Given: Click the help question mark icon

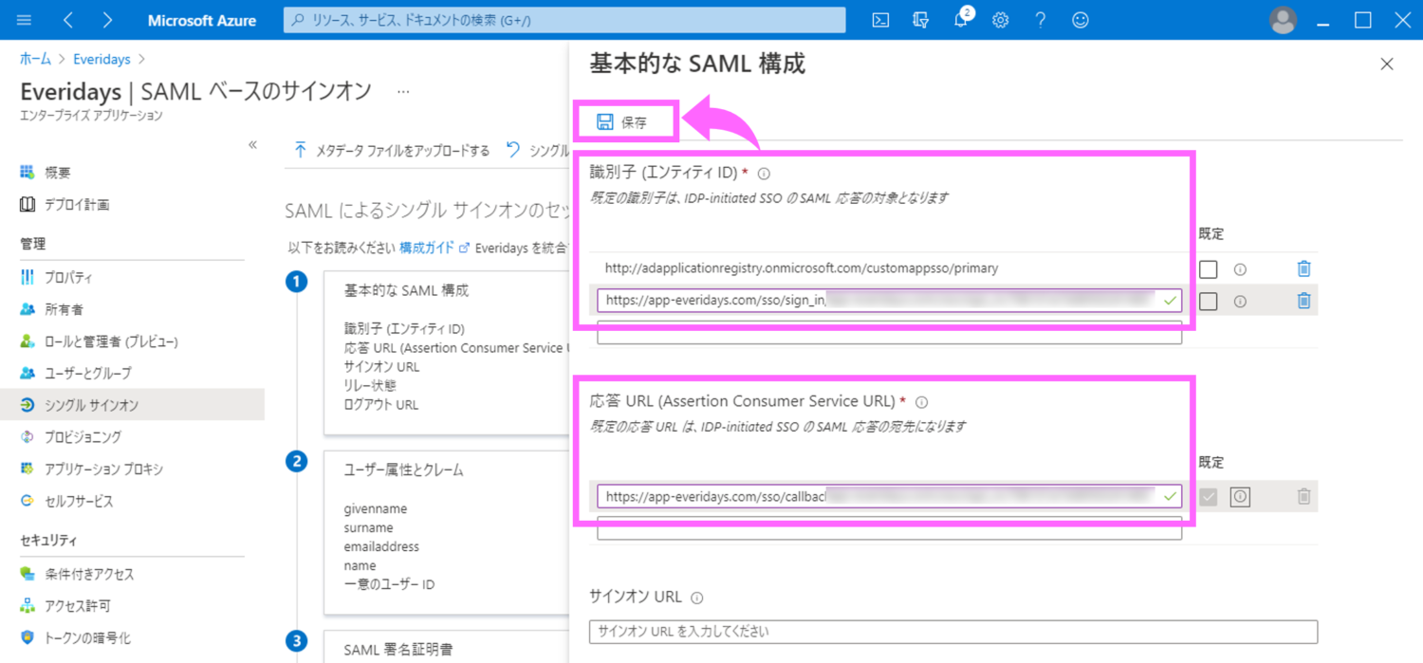Looking at the screenshot, I should [1041, 20].
